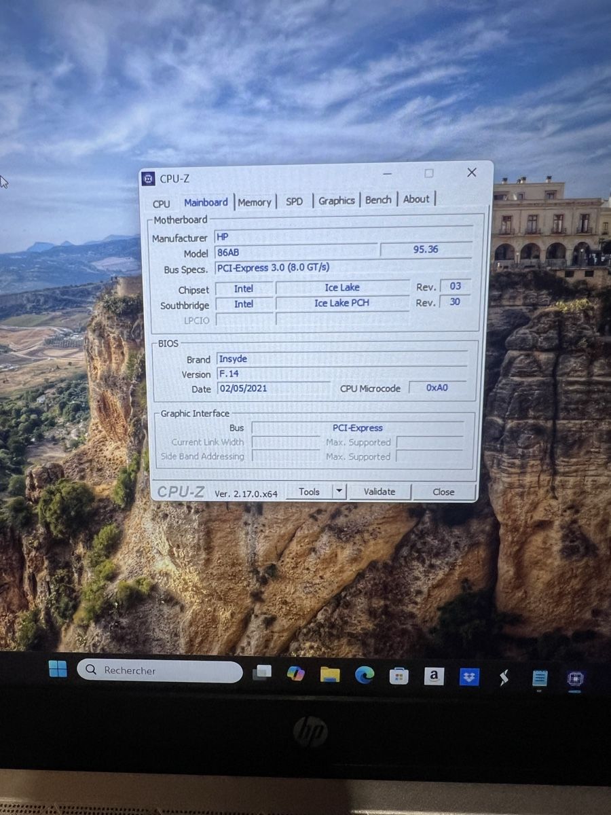Click the empty LPCIO vendor field
The width and height of the screenshot is (611, 815).
click(x=244, y=319)
